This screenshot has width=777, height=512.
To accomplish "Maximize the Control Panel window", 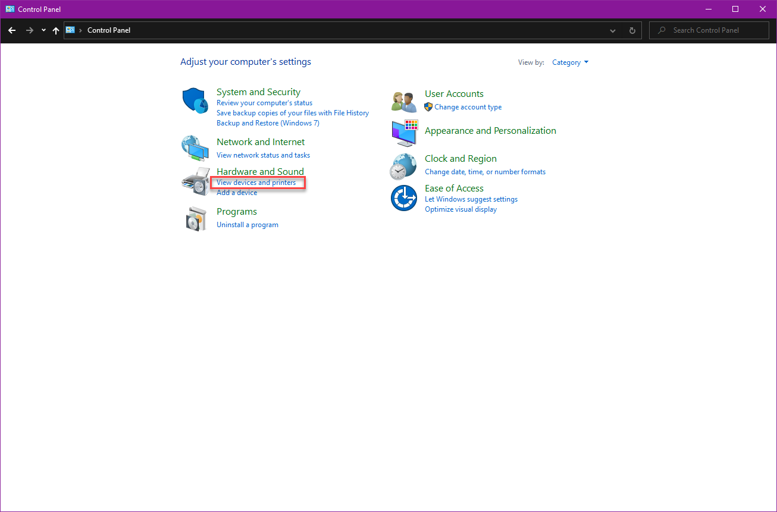I will point(735,9).
